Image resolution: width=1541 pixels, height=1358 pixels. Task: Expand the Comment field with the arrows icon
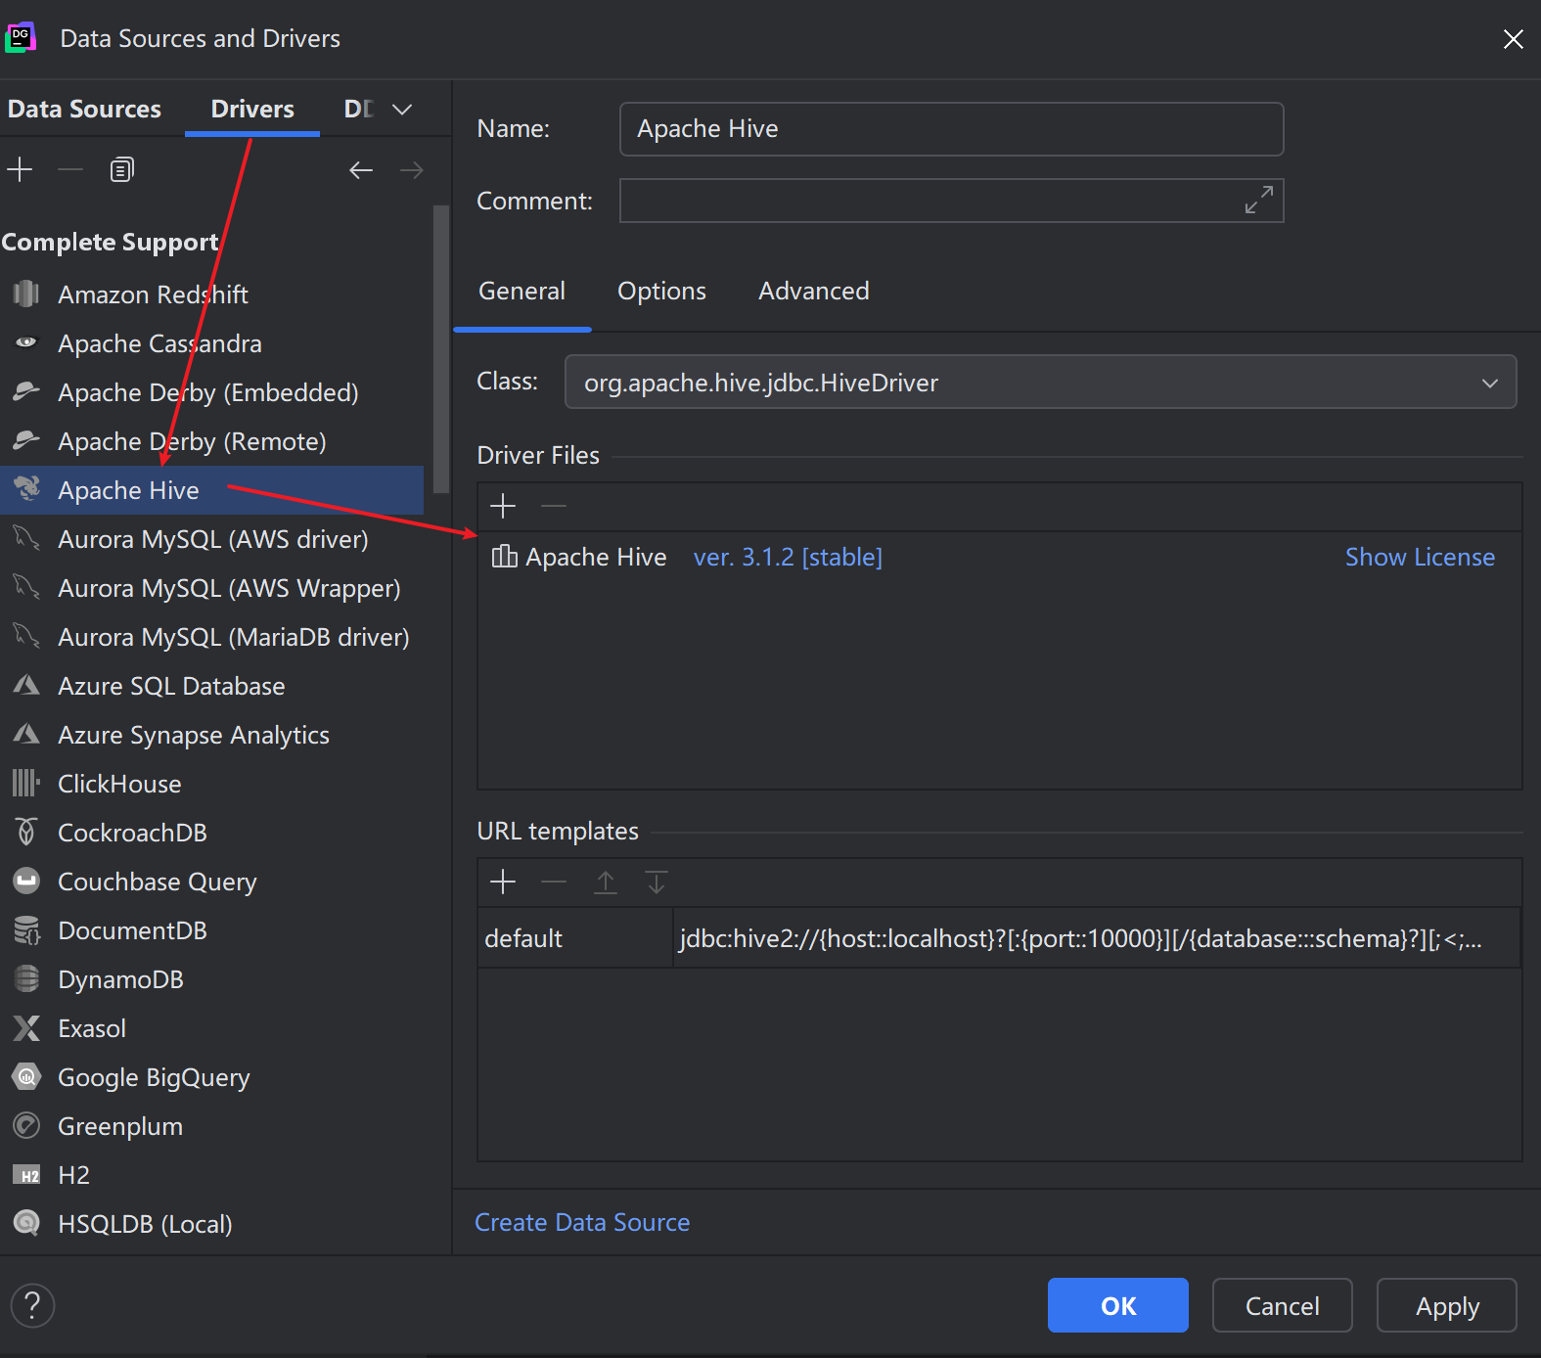(1258, 200)
